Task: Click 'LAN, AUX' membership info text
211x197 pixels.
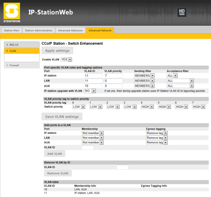Action: (81, 189)
